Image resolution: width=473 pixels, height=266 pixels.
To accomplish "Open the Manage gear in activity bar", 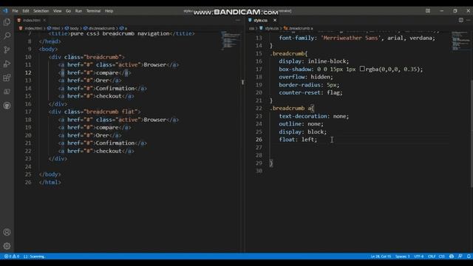I will click(7, 246).
